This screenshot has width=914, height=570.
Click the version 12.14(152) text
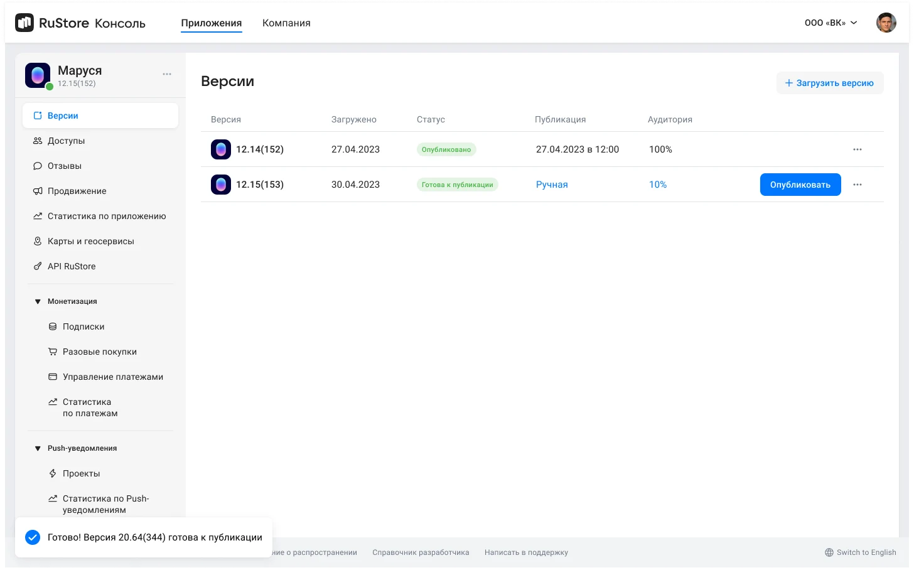pyautogui.click(x=260, y=149)
